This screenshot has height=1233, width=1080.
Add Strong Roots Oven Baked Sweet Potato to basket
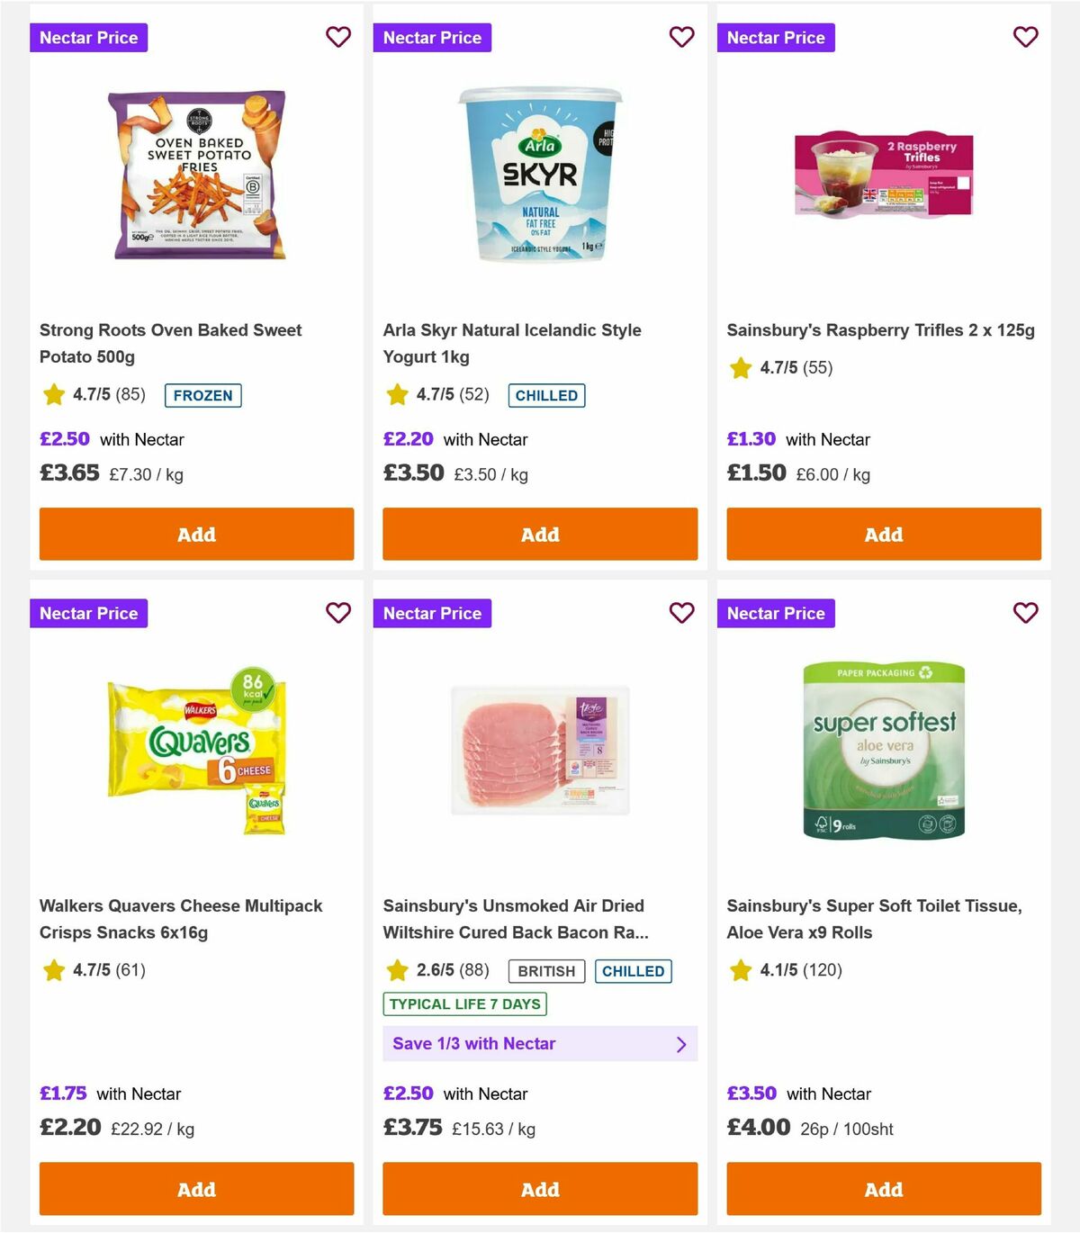(x=196, y=534)
